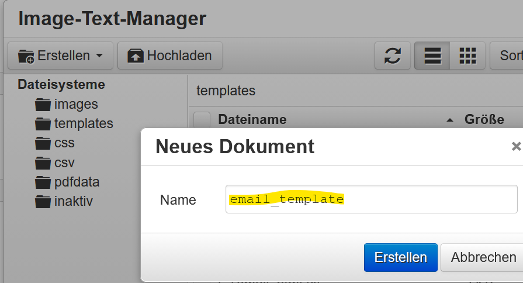Open the Erstellen dropdown menu

coord(60,56)
